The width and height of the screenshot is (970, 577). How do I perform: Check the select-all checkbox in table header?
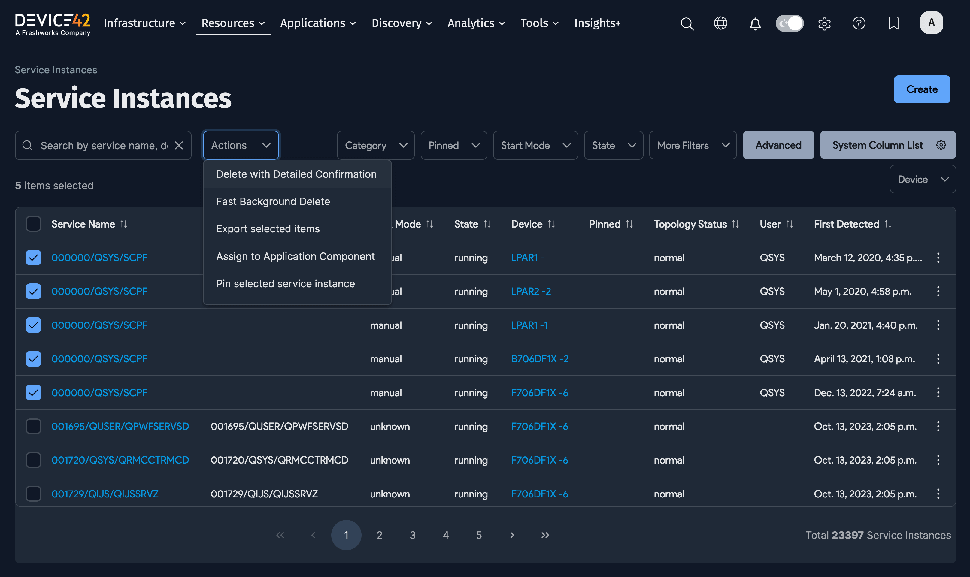tap(33, 224)
